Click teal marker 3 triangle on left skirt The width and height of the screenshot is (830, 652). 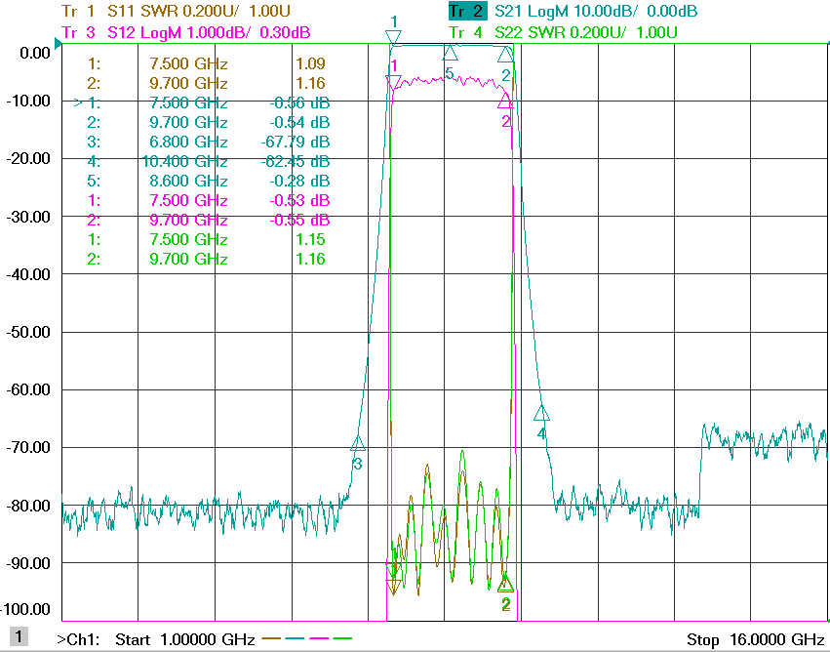click(358, 443)
